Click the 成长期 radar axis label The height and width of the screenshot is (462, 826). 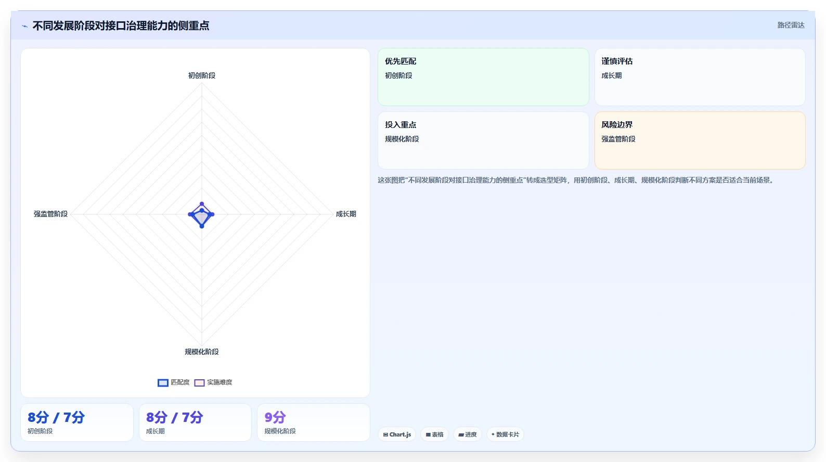pos(346,214)
